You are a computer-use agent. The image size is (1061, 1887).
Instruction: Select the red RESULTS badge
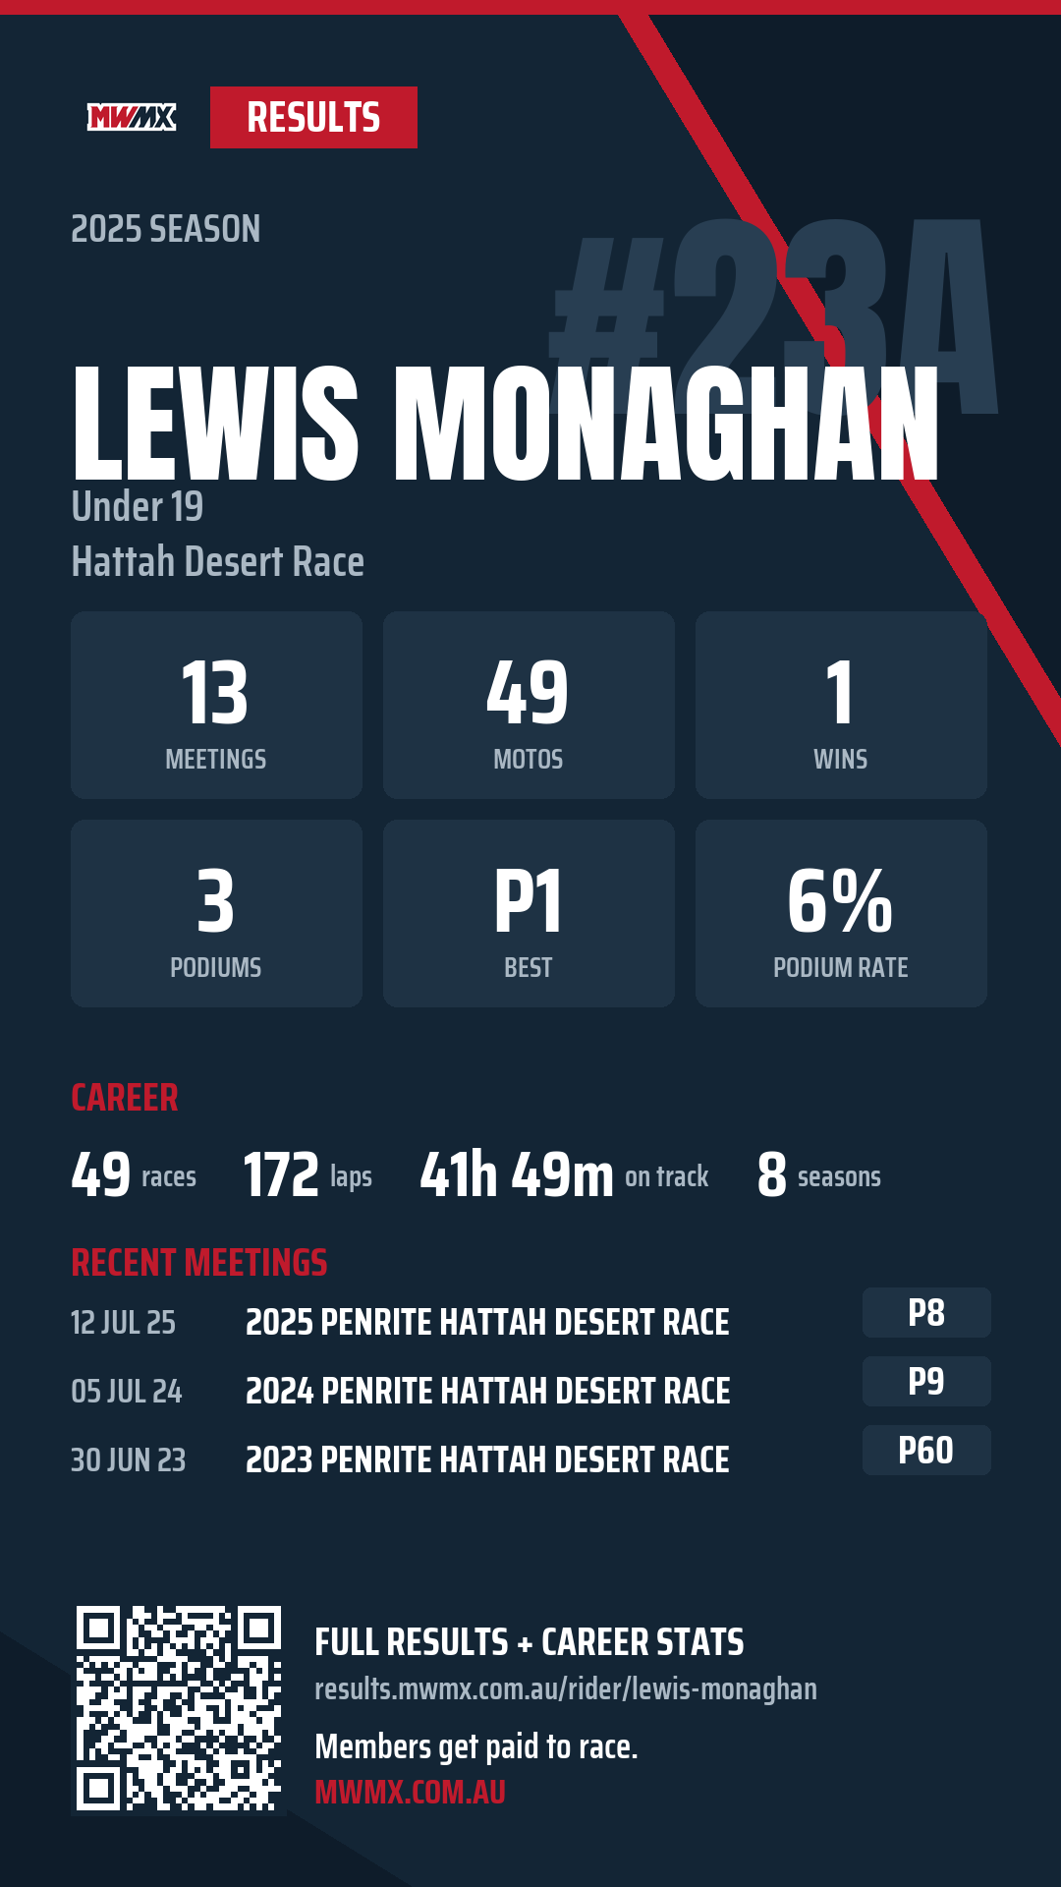click(313, 118)
